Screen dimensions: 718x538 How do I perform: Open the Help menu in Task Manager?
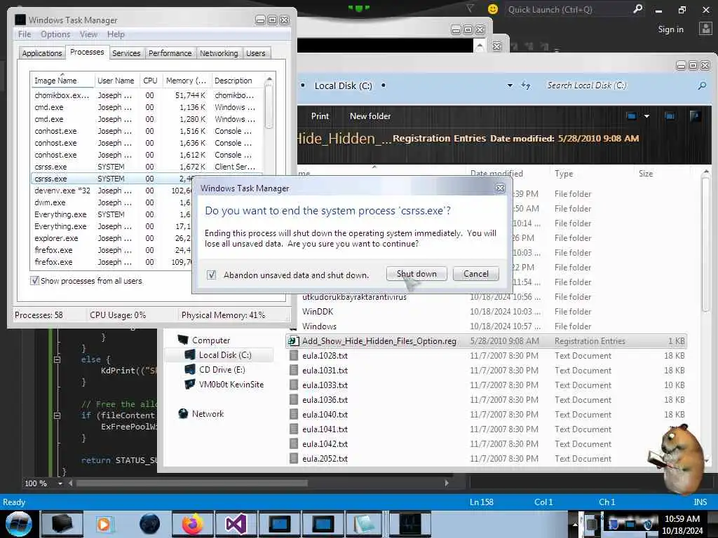116,34
